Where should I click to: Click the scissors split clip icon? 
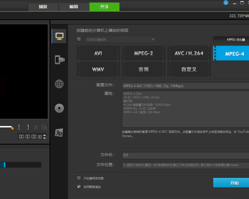point(36,127)
